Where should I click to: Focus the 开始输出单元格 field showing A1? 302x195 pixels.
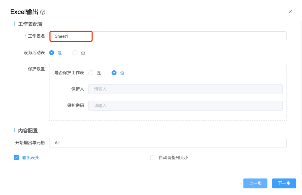tap(167, 143)
